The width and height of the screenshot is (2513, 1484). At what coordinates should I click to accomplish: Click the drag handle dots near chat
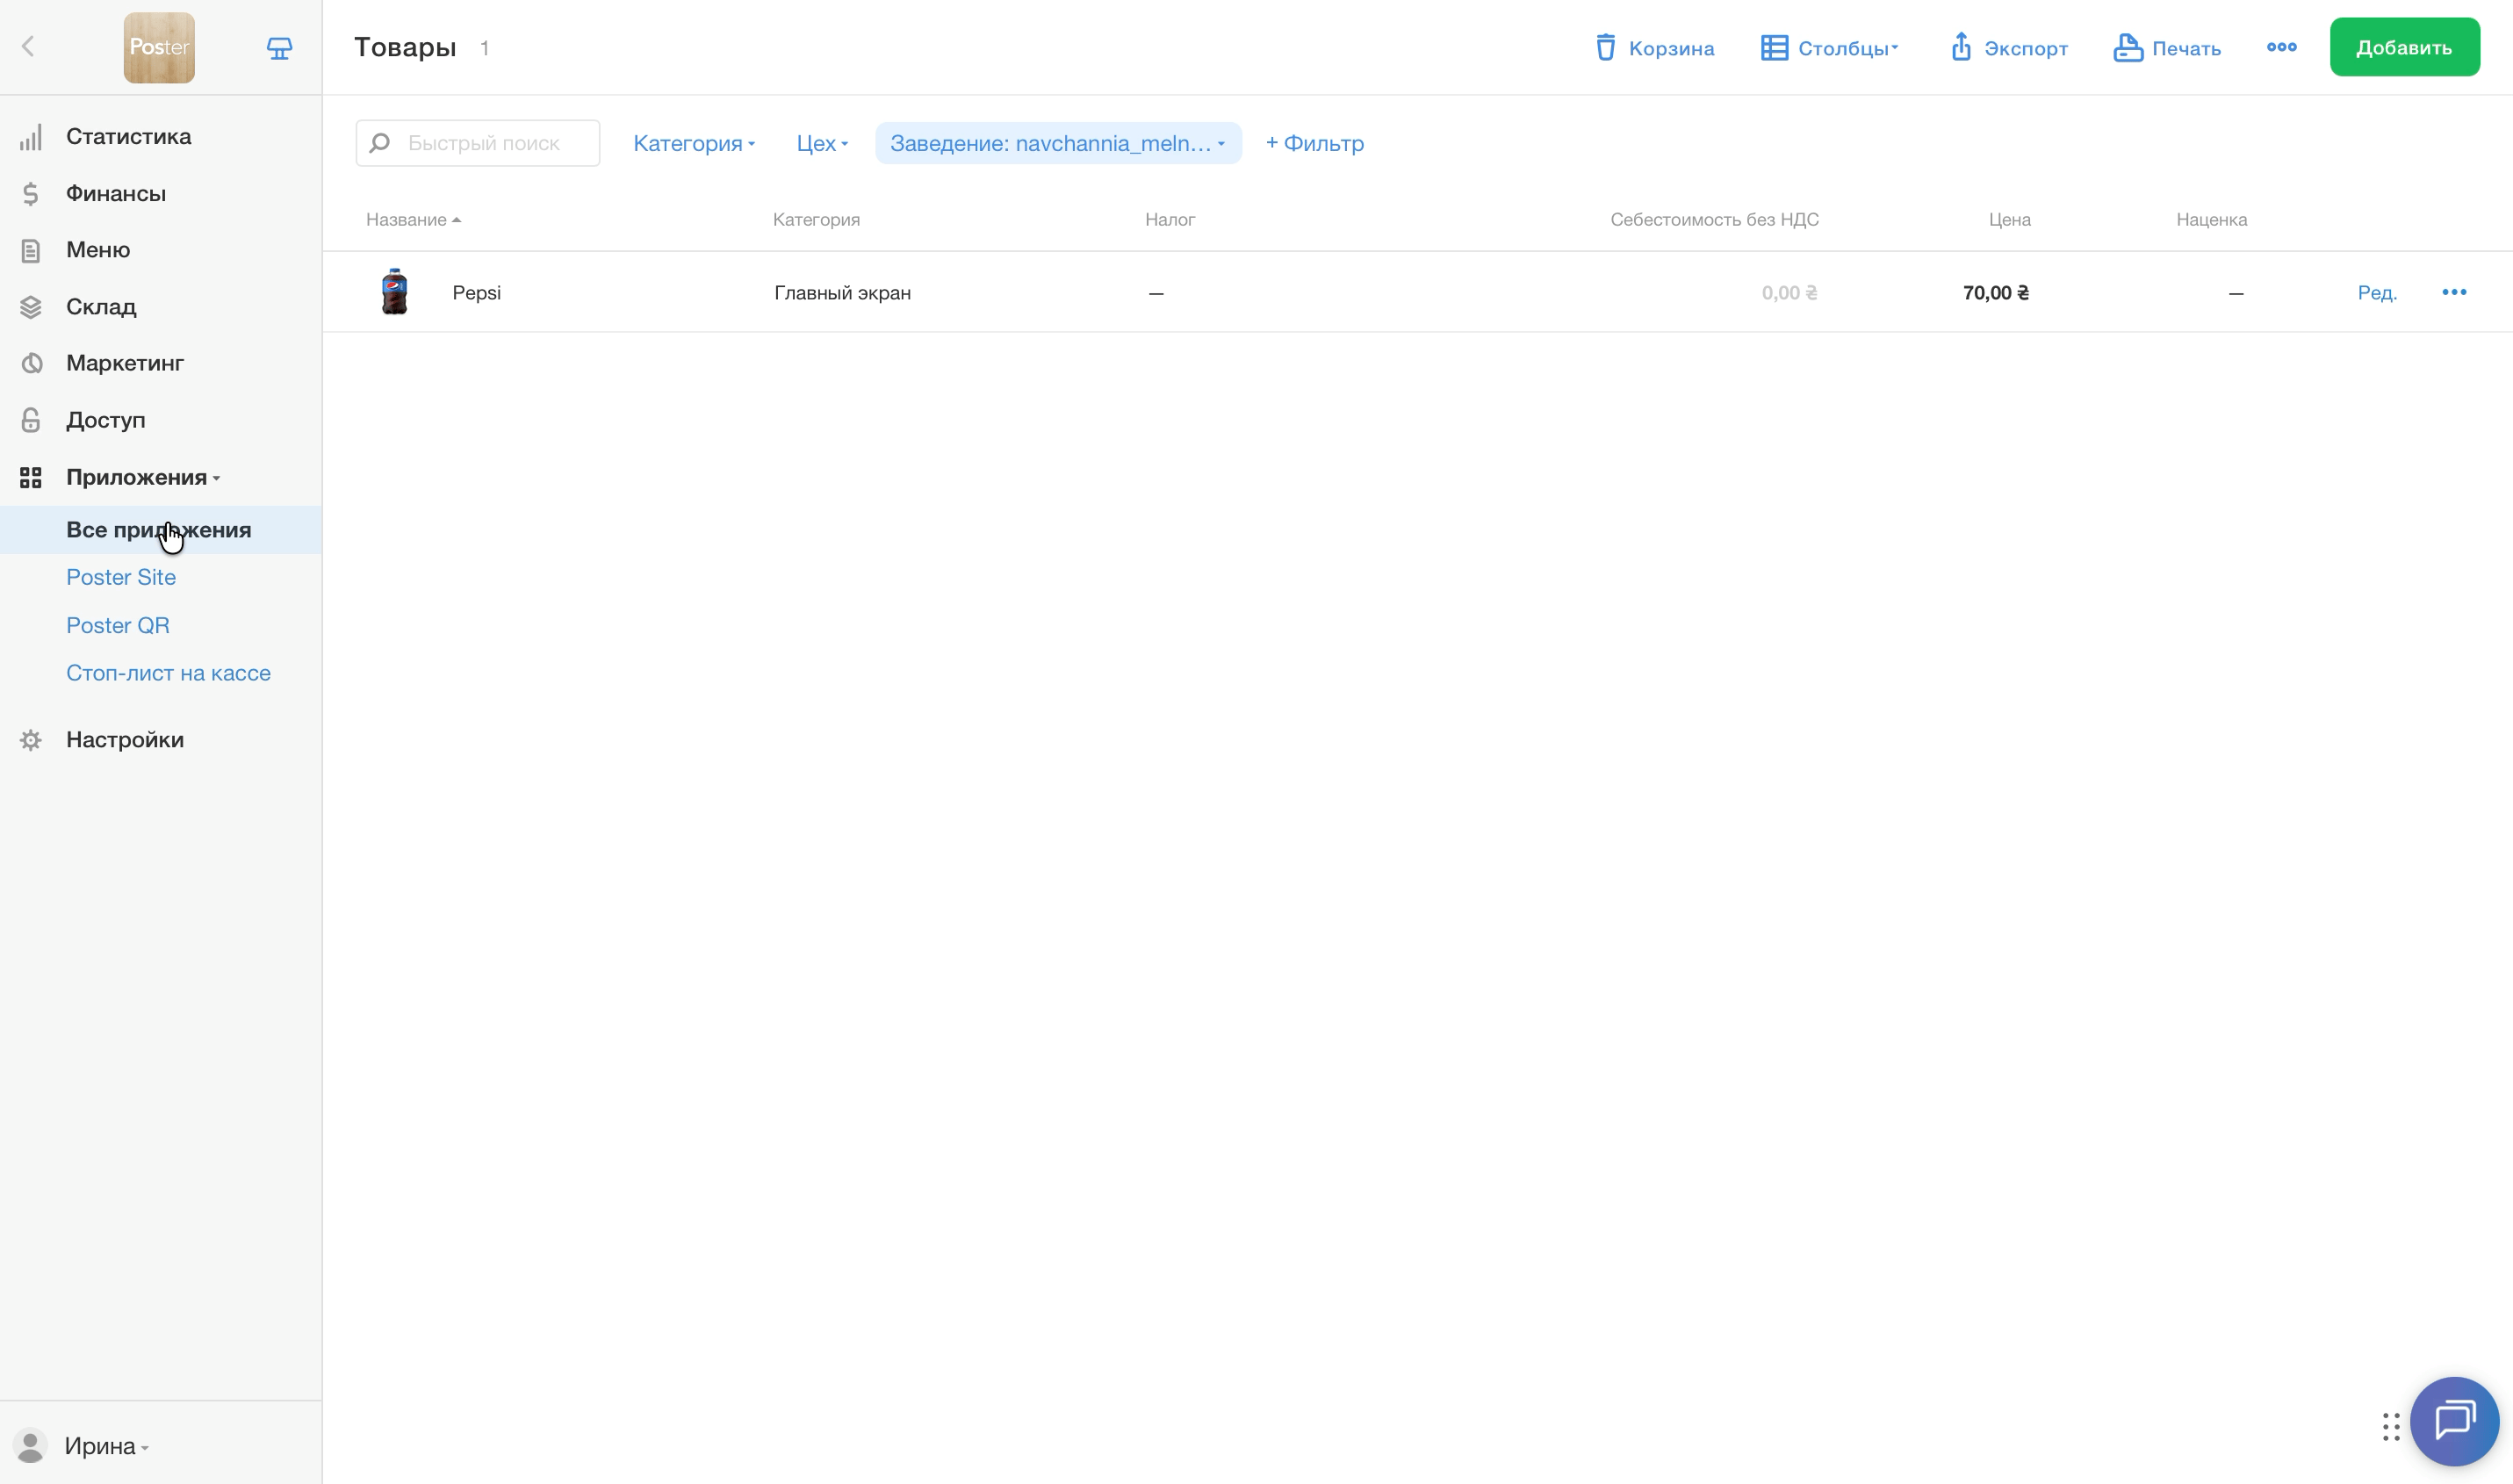click(x=2390, y=1427)
